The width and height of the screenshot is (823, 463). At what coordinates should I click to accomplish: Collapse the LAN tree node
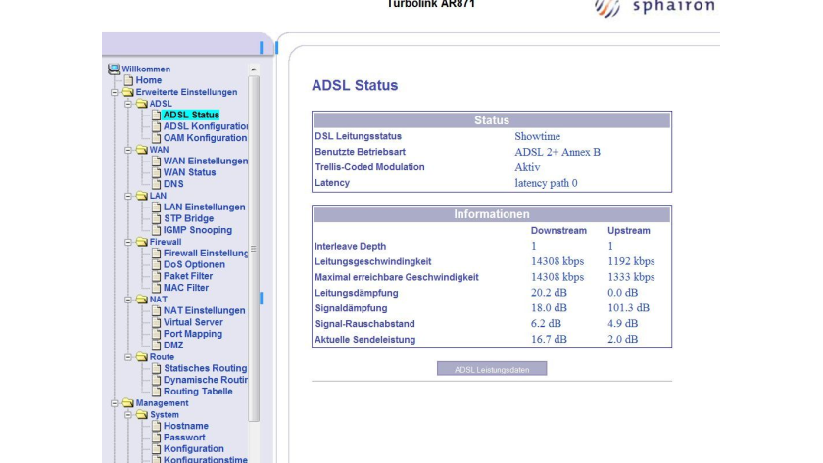128,196
